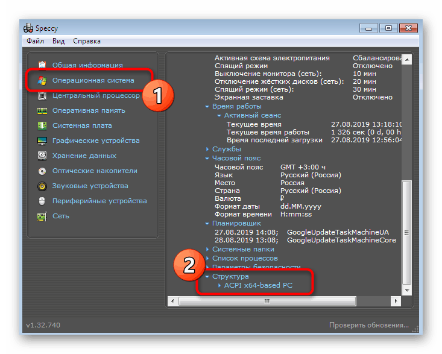
Task: Select Операционная система in the sidebar
Action: [93, 80]
